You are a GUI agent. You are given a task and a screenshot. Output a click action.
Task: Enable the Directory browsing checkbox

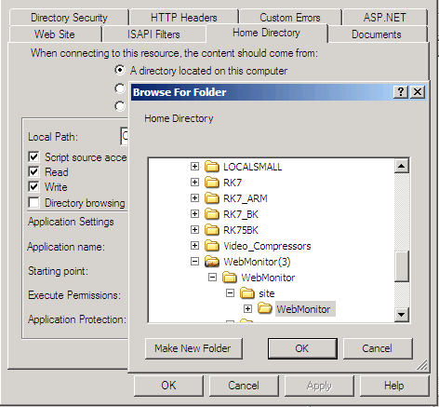33,203
